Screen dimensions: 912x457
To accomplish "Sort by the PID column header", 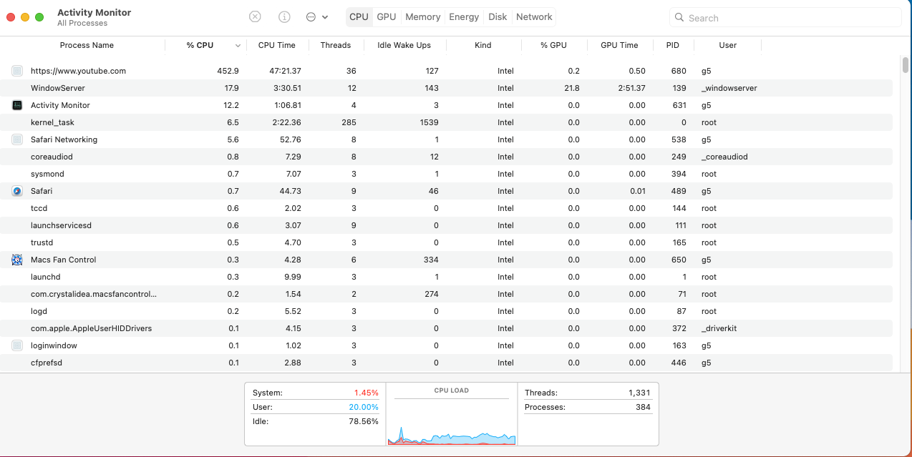I will click(672, 45).
